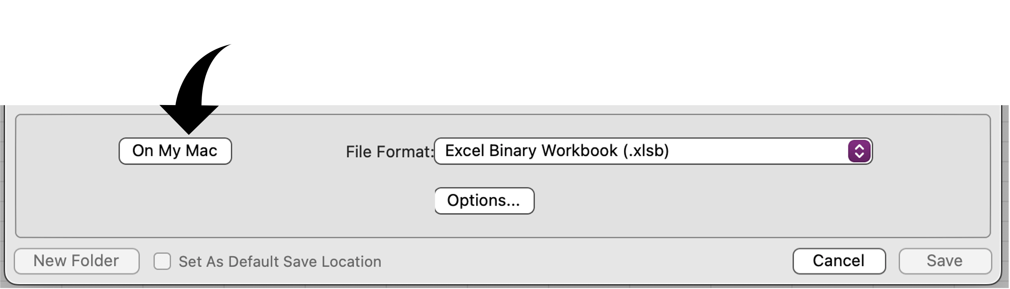Open the File Format dropdown
The width and height of the screenshot is (1010, 289).
pyautogui.click(x=653, y=151)
